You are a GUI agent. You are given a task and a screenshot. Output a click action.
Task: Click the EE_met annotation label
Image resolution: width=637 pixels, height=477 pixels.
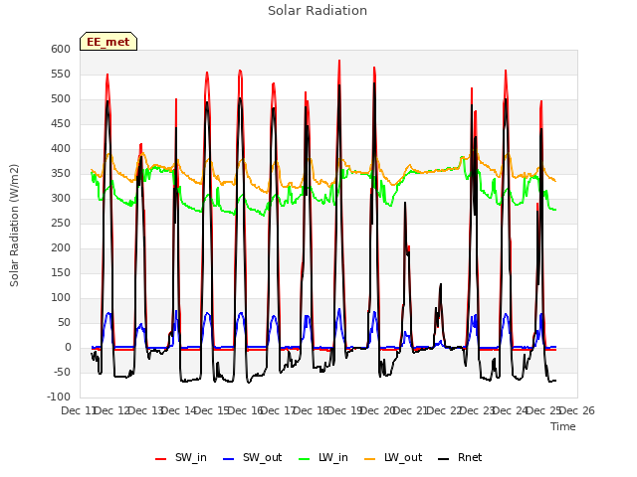coord(108,42)
